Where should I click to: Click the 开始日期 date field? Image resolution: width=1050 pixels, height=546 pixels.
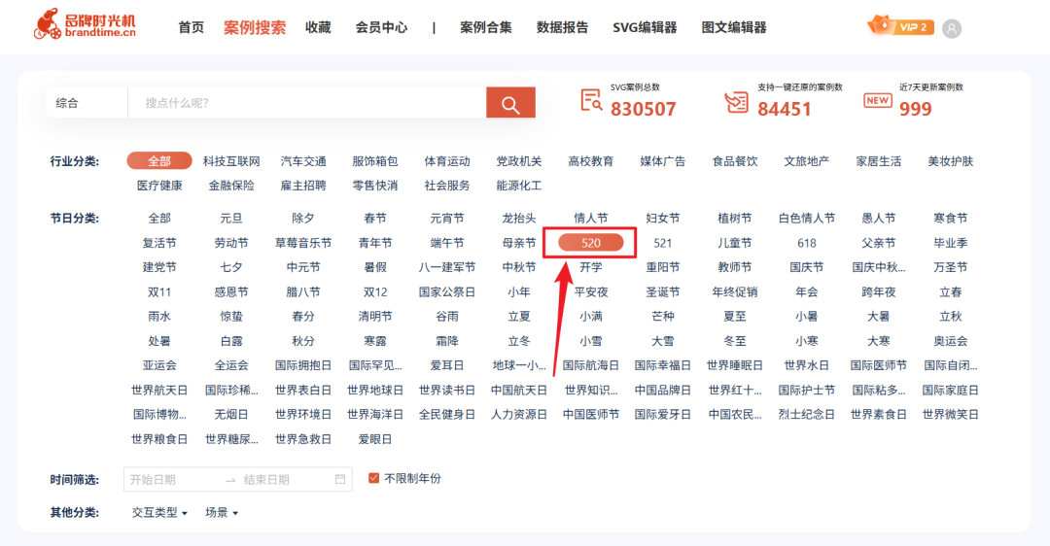click(x=153, y=480)
